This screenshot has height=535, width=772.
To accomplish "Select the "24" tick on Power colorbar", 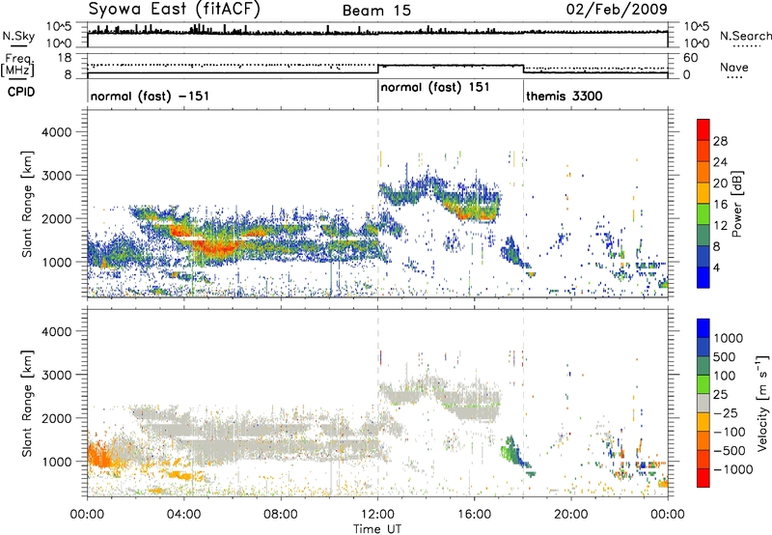I will point(720,162).
